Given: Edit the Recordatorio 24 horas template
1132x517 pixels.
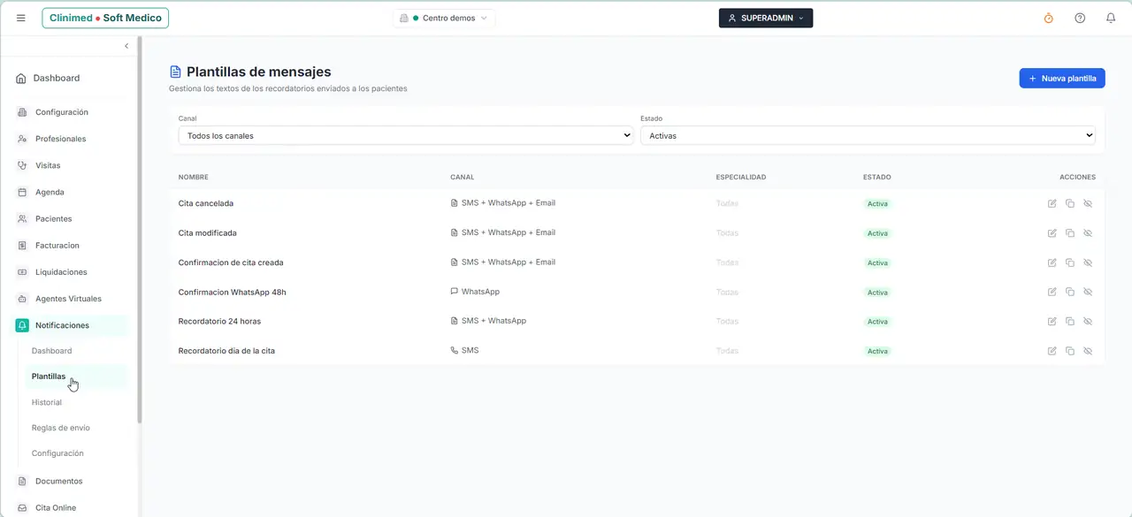Looking at the screenshot, I should pos(1052,322).
